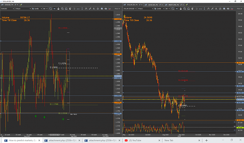Open Candle chart type dropdown on Dollar Index chart
Viewport: 244px width, 143px height.
click(x=159, y=9)
